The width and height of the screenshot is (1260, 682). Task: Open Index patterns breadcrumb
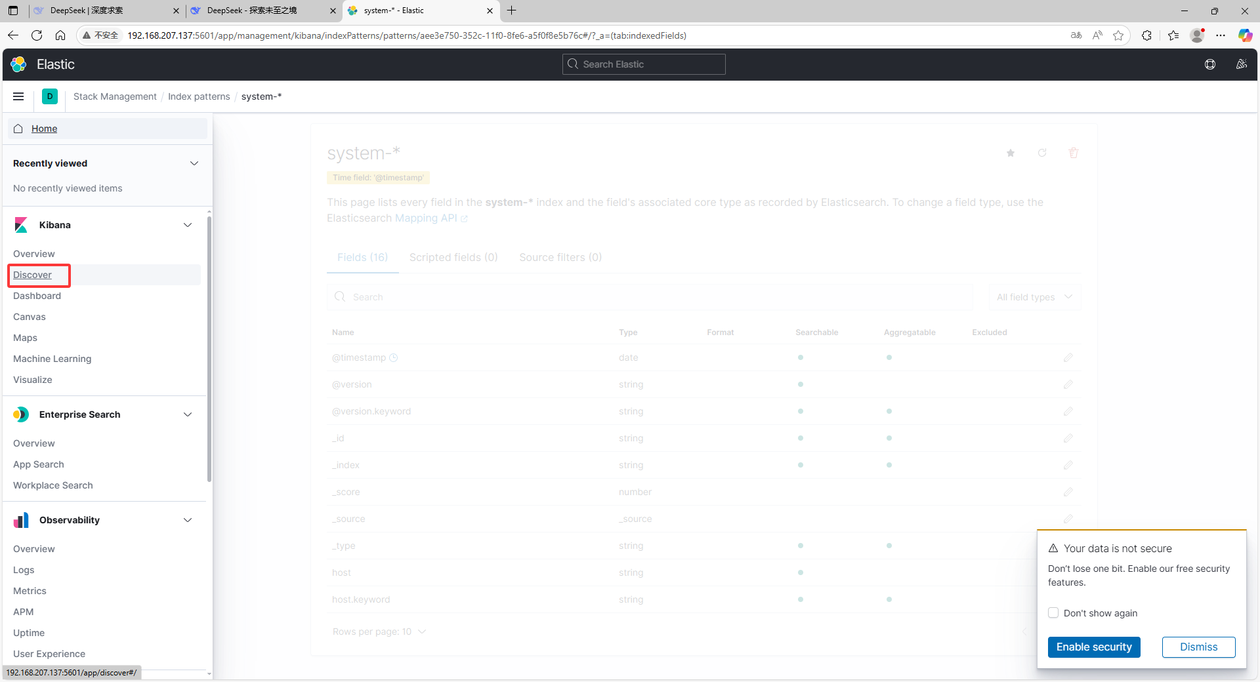tap(199, 96)
